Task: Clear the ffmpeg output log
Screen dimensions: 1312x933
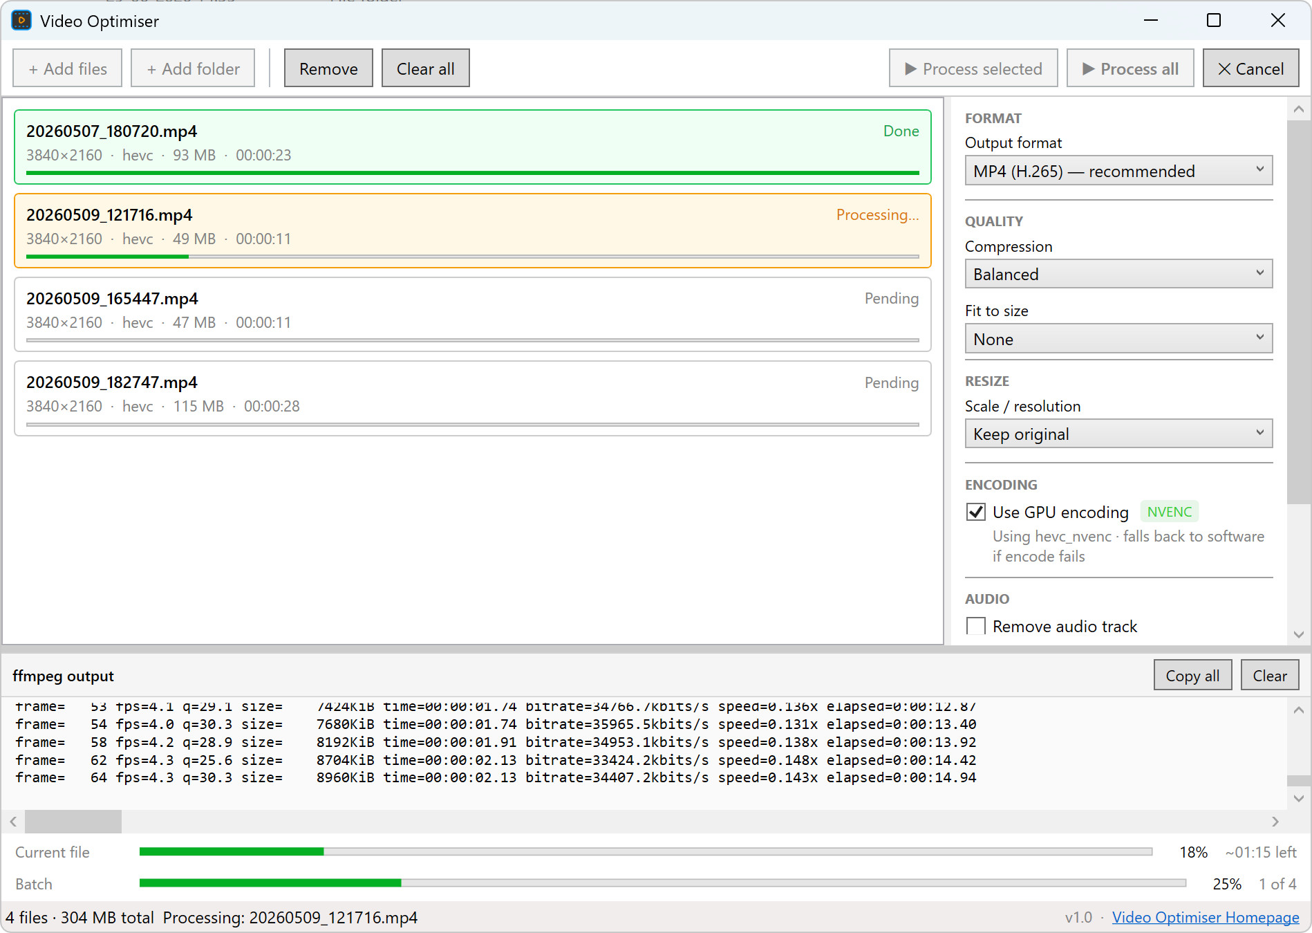Action: coord(1270,675)
